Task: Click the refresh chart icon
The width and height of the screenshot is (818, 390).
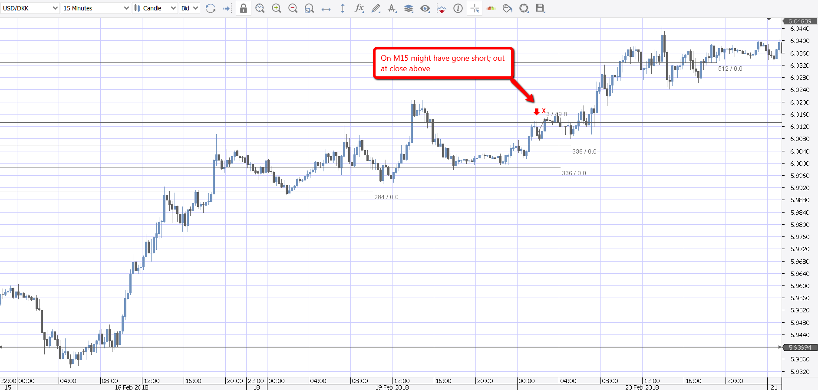Action: [x=211, y=8]
